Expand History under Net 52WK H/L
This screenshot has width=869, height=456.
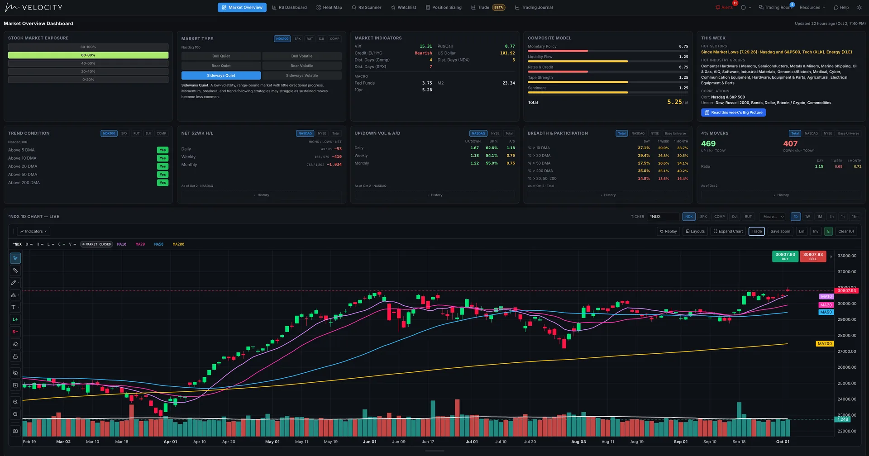click(x=262, y=195)
